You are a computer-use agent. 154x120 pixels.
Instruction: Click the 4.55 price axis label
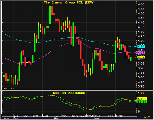[x=141, y=9]
